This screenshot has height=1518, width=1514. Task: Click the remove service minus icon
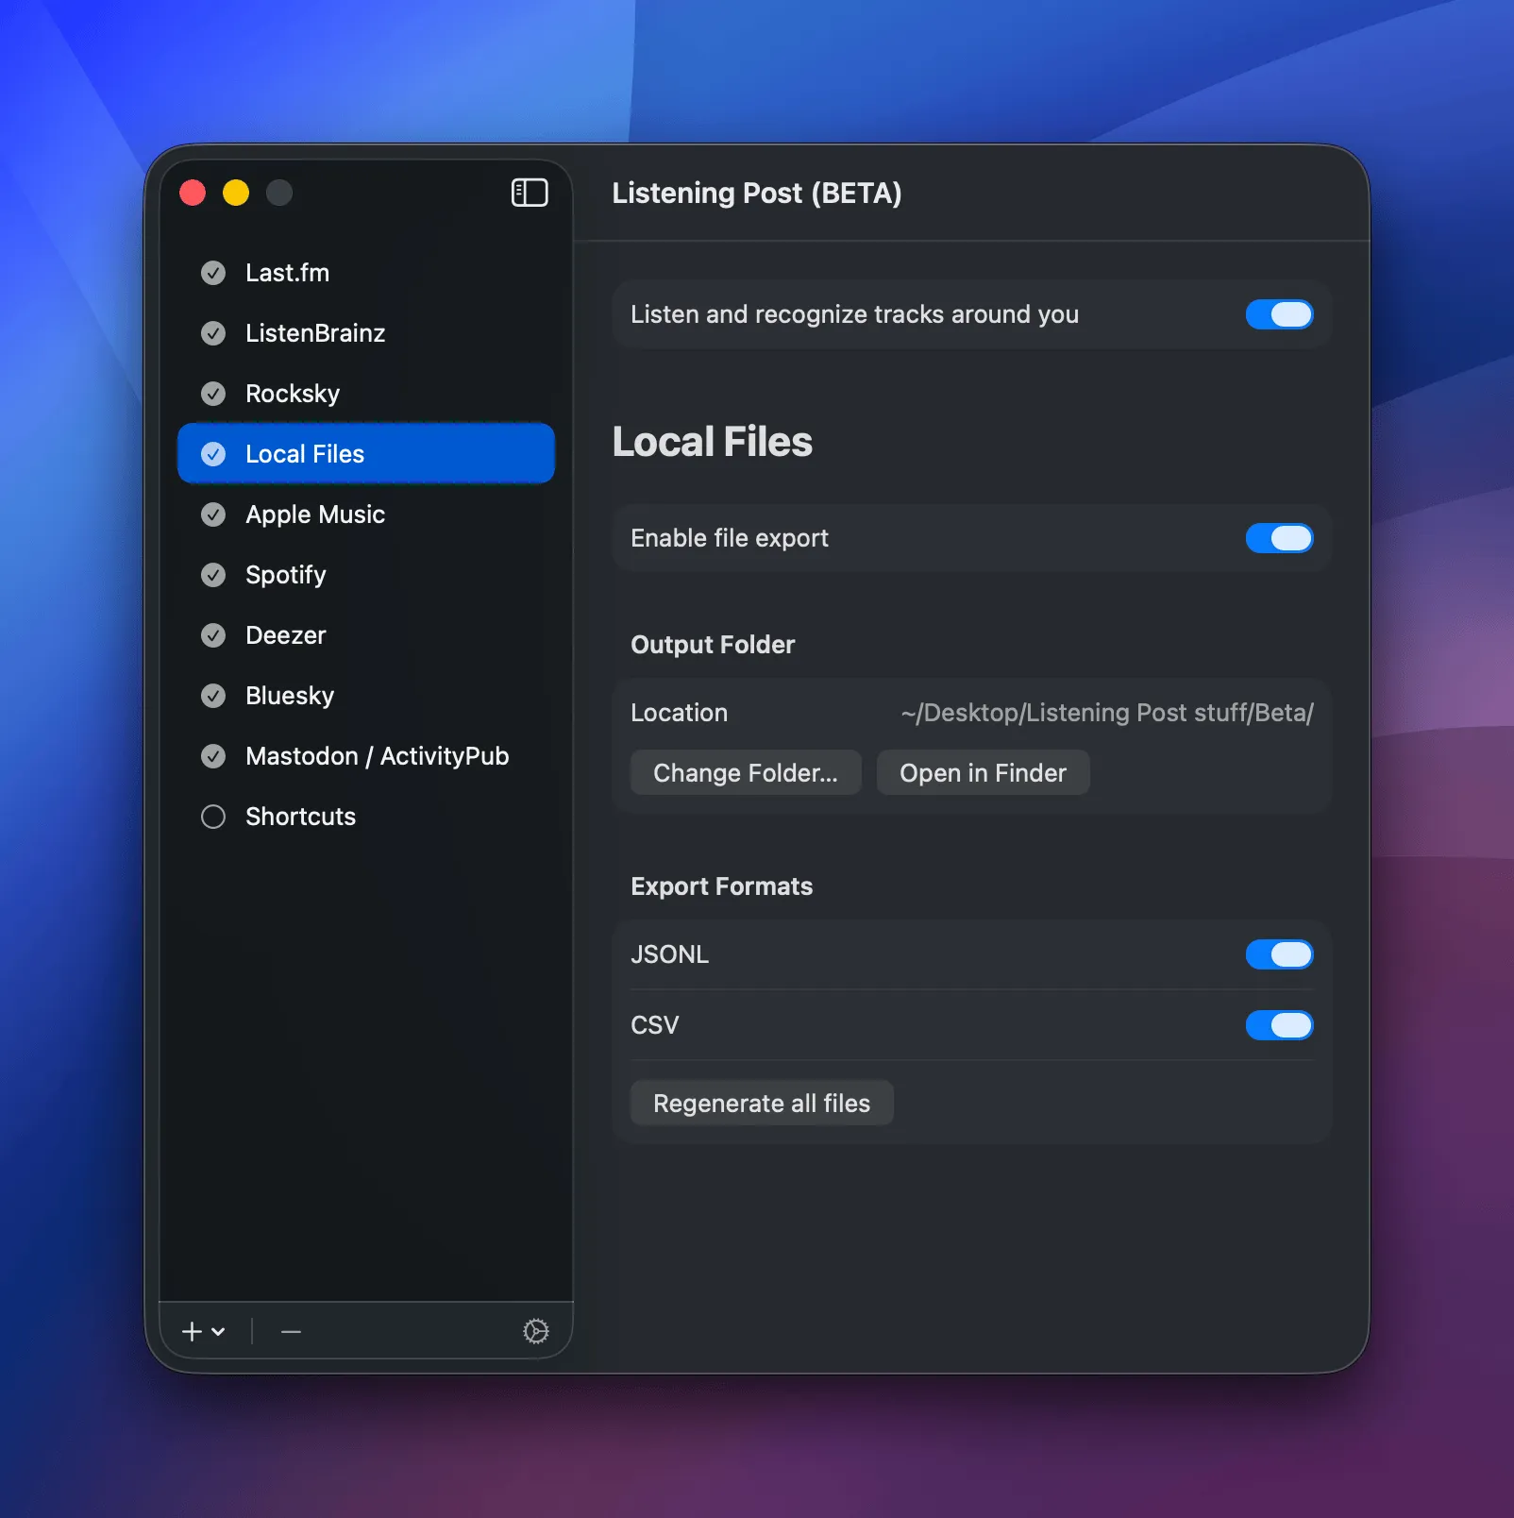[290, 1331]
